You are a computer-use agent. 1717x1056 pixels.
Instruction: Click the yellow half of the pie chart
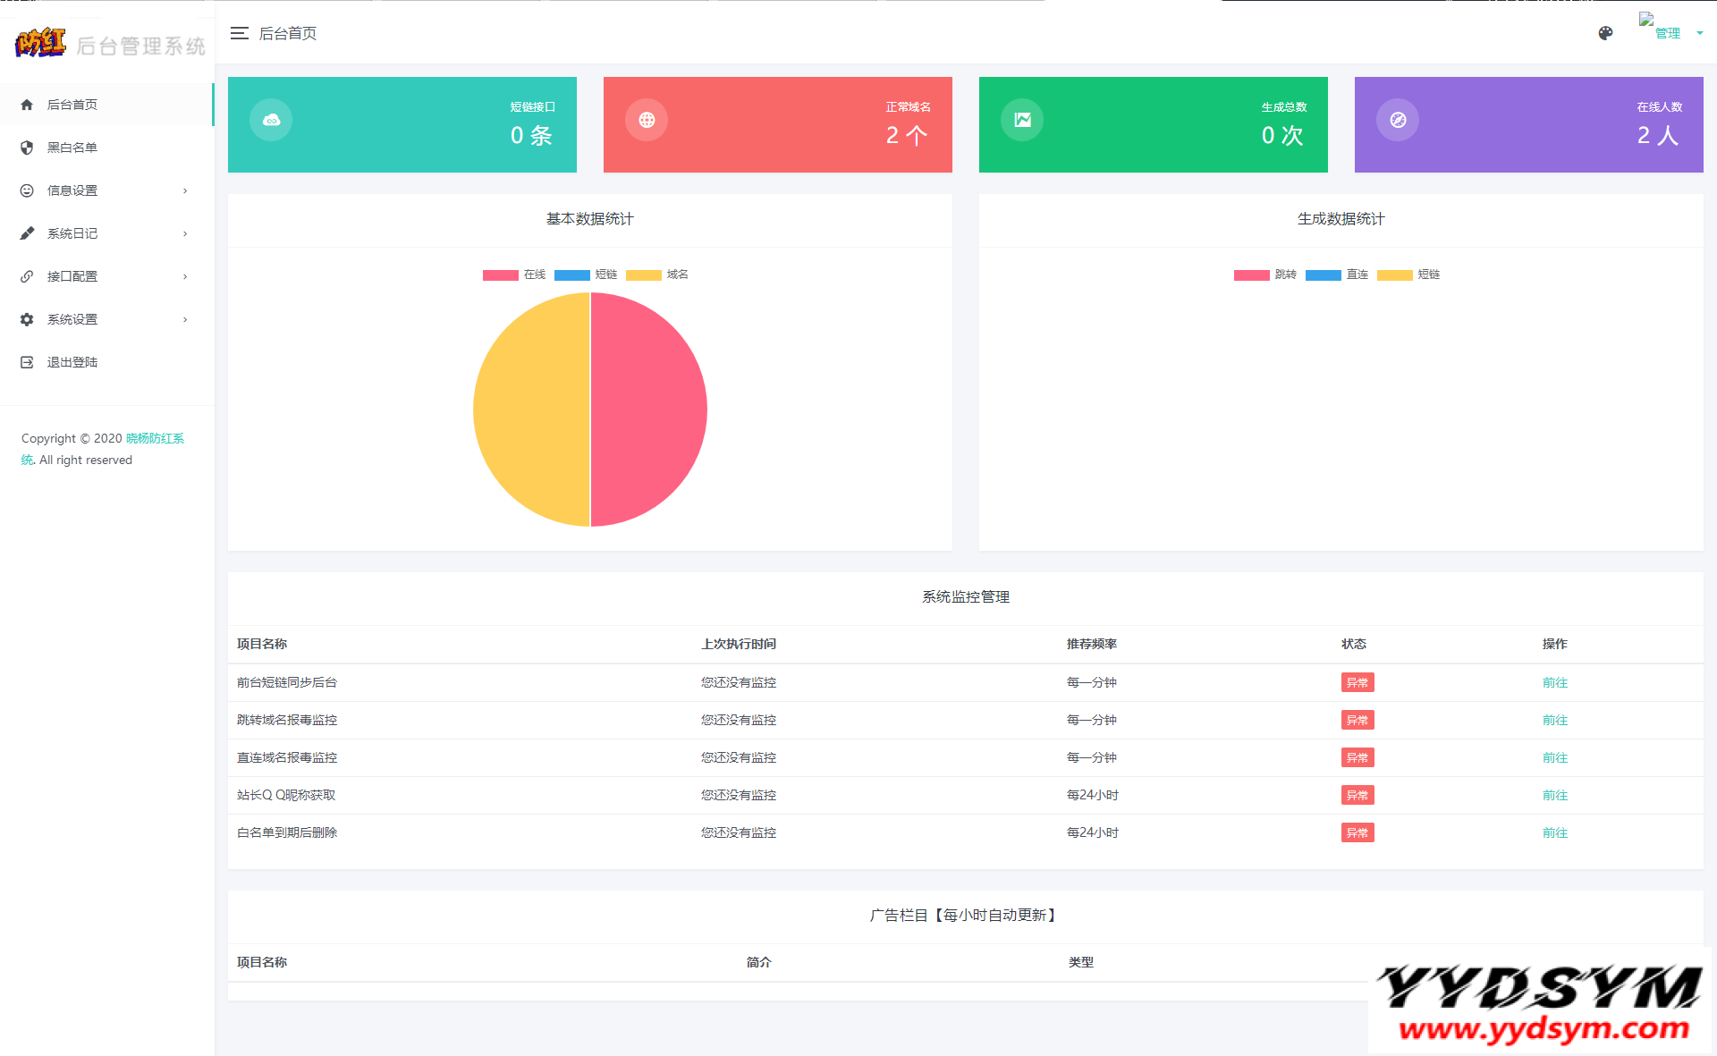click(x=532, y=410)
